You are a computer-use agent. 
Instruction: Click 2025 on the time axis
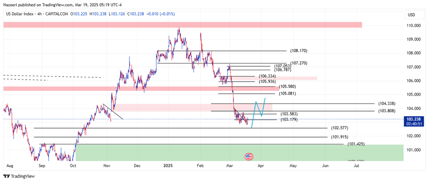[168, 166]
